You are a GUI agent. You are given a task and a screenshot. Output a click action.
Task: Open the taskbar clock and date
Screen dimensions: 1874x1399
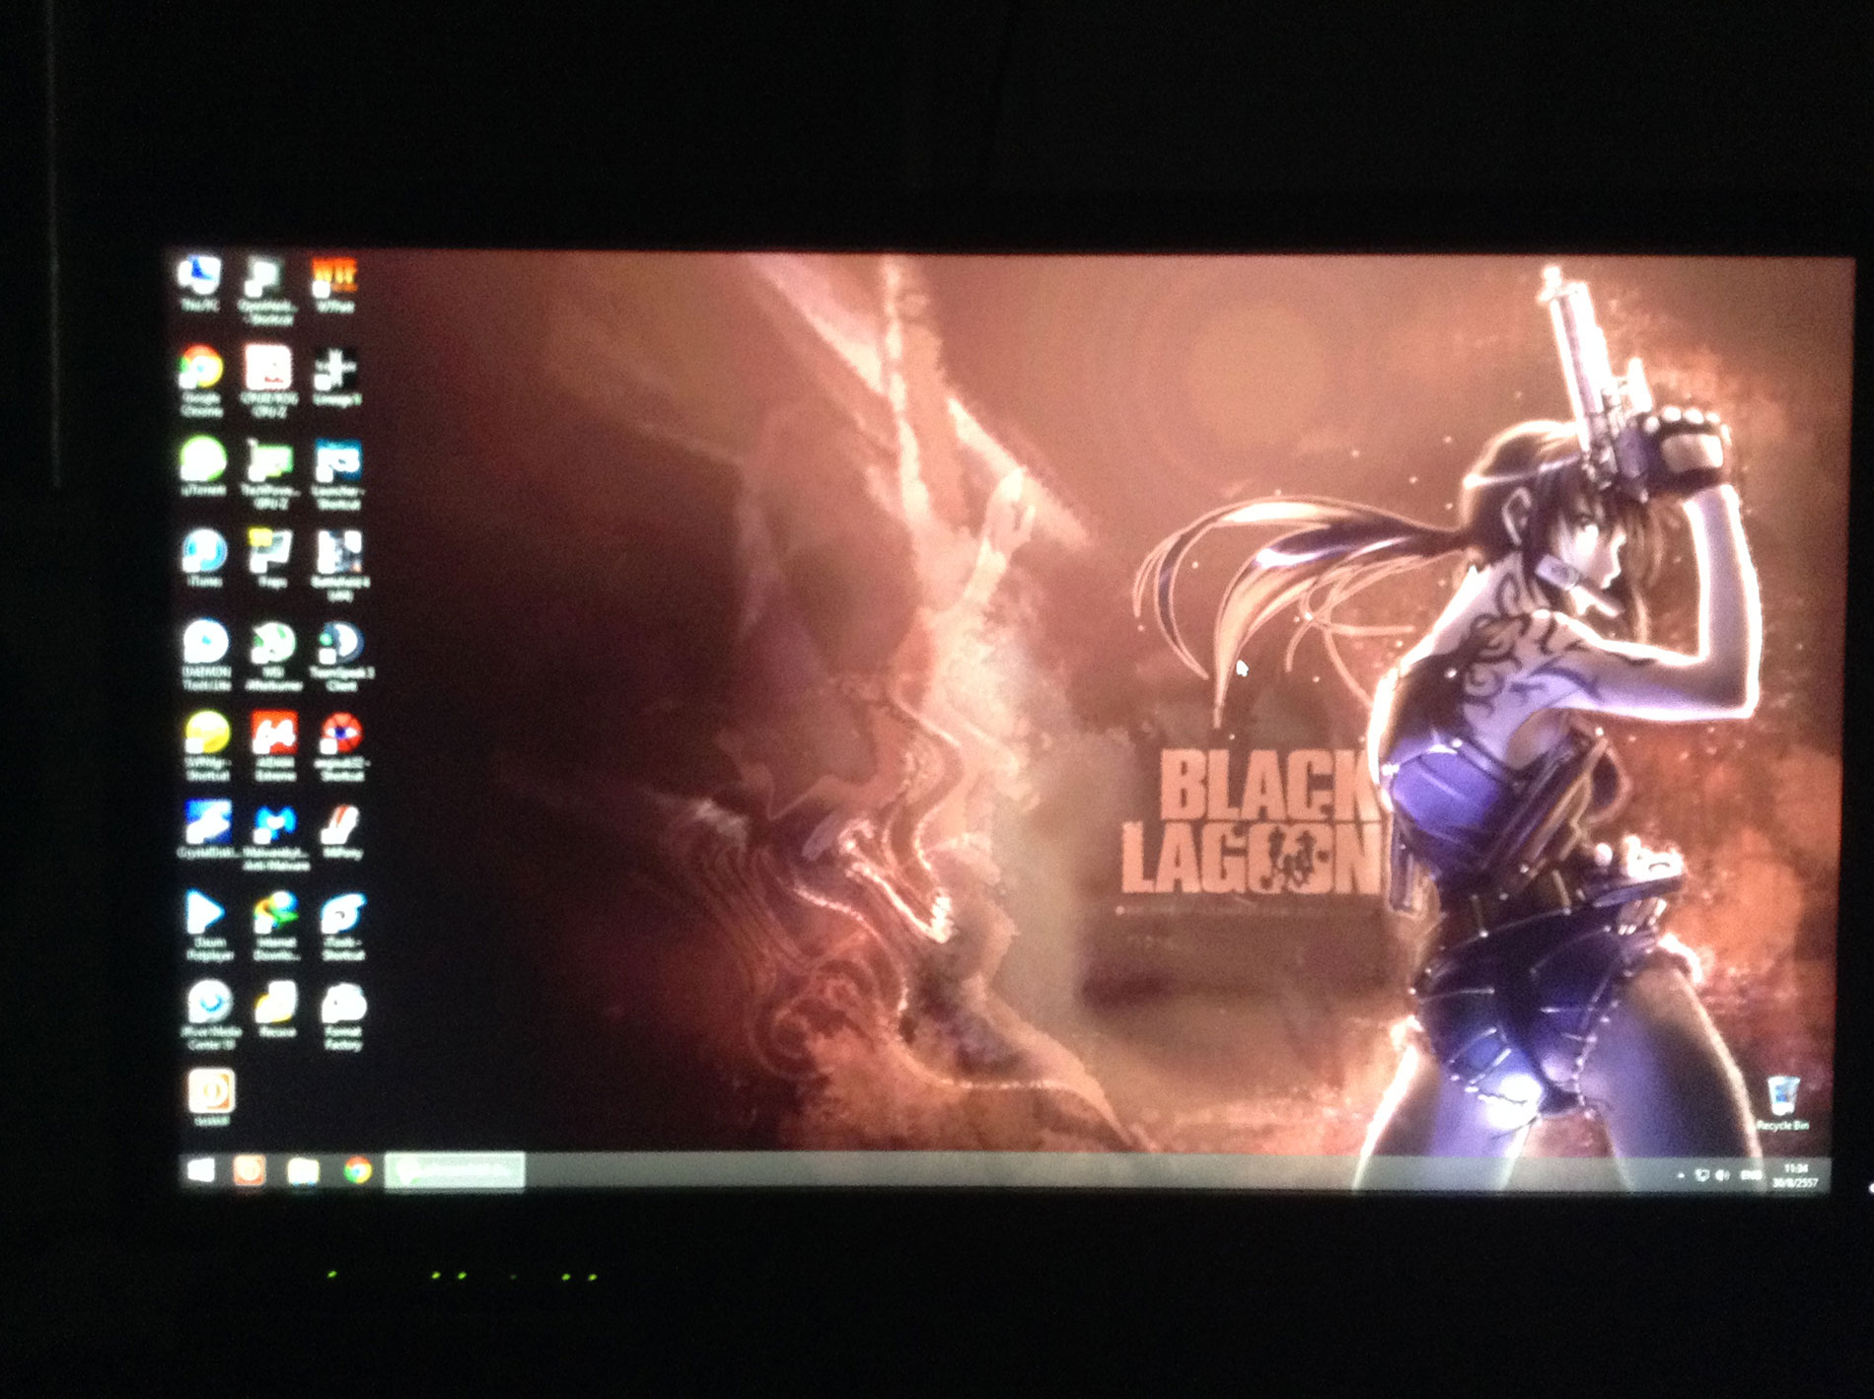[x=1795, y=1175]
